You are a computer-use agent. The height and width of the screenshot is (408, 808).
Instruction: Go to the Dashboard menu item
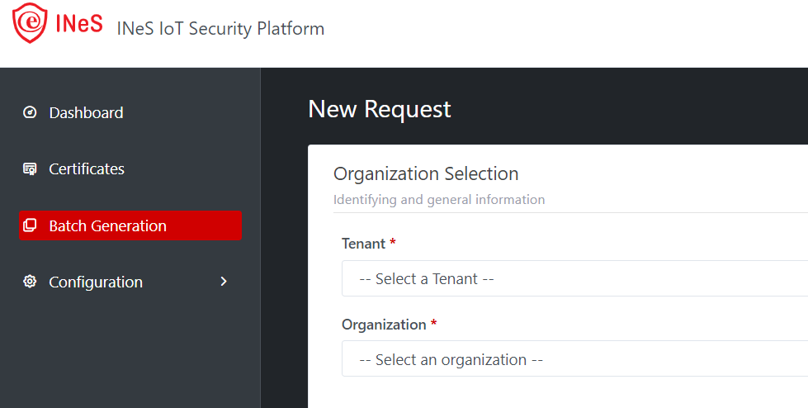[x=86, y=112]
